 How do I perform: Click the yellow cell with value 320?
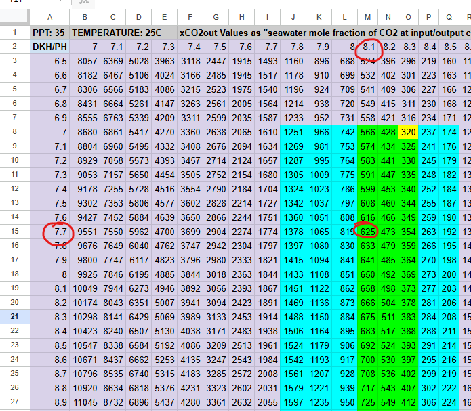point(408,133)
